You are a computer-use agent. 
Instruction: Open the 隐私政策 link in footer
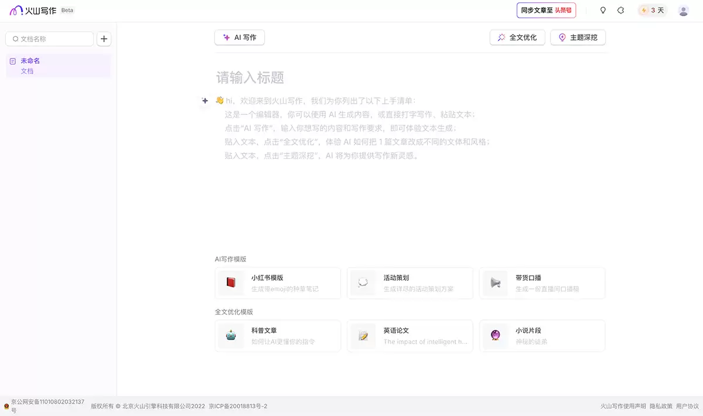tap(661, 406)
